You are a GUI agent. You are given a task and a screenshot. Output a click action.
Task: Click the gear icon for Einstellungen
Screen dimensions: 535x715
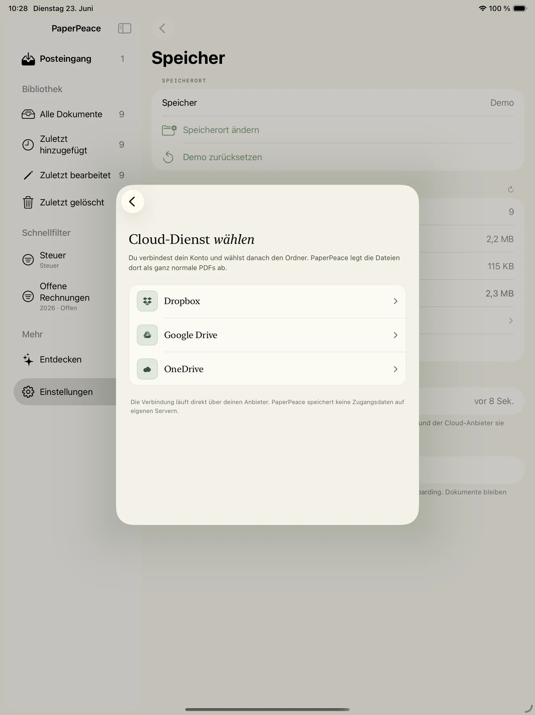[x=28, y=392]
